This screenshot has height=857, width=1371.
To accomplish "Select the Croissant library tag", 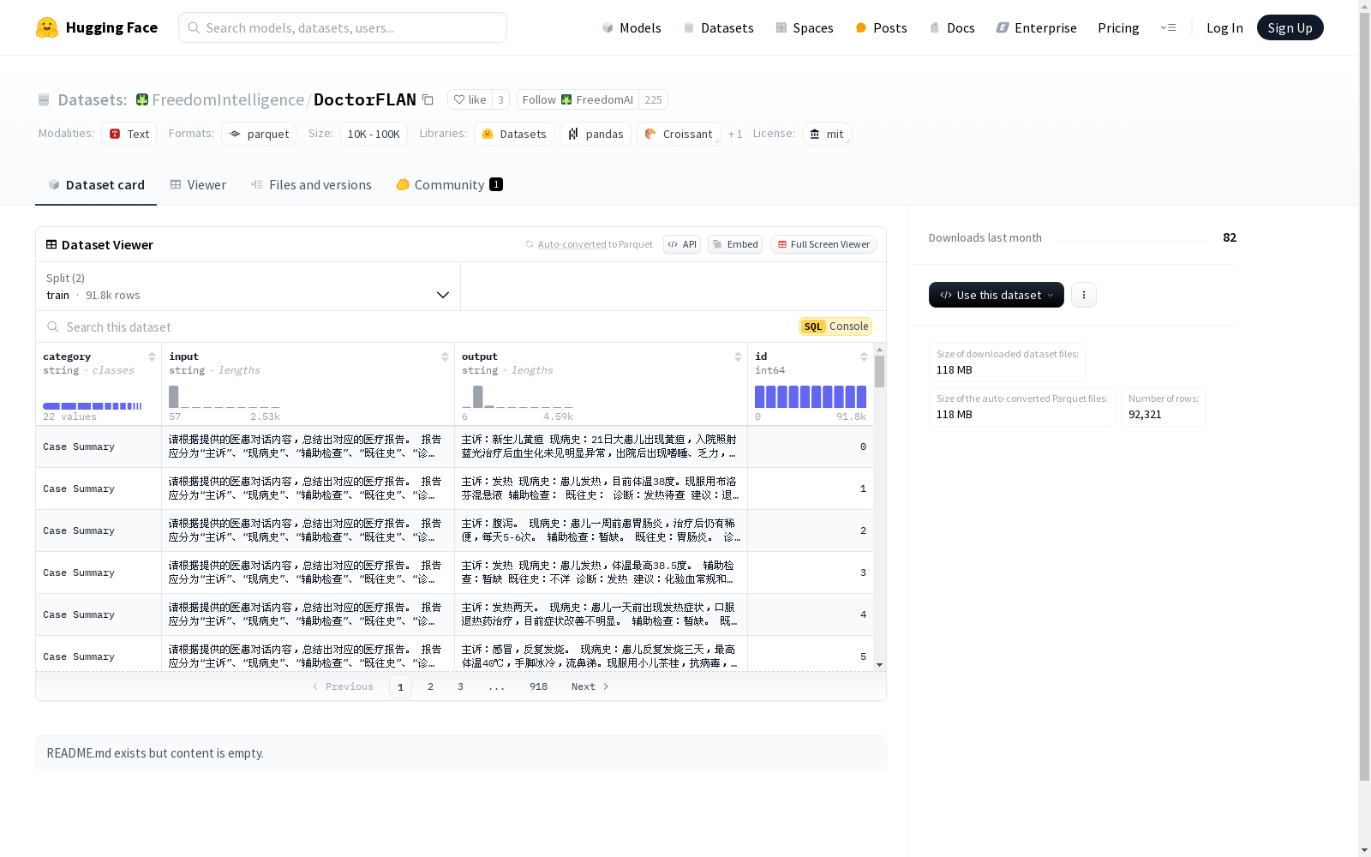I will pos(679,134).
